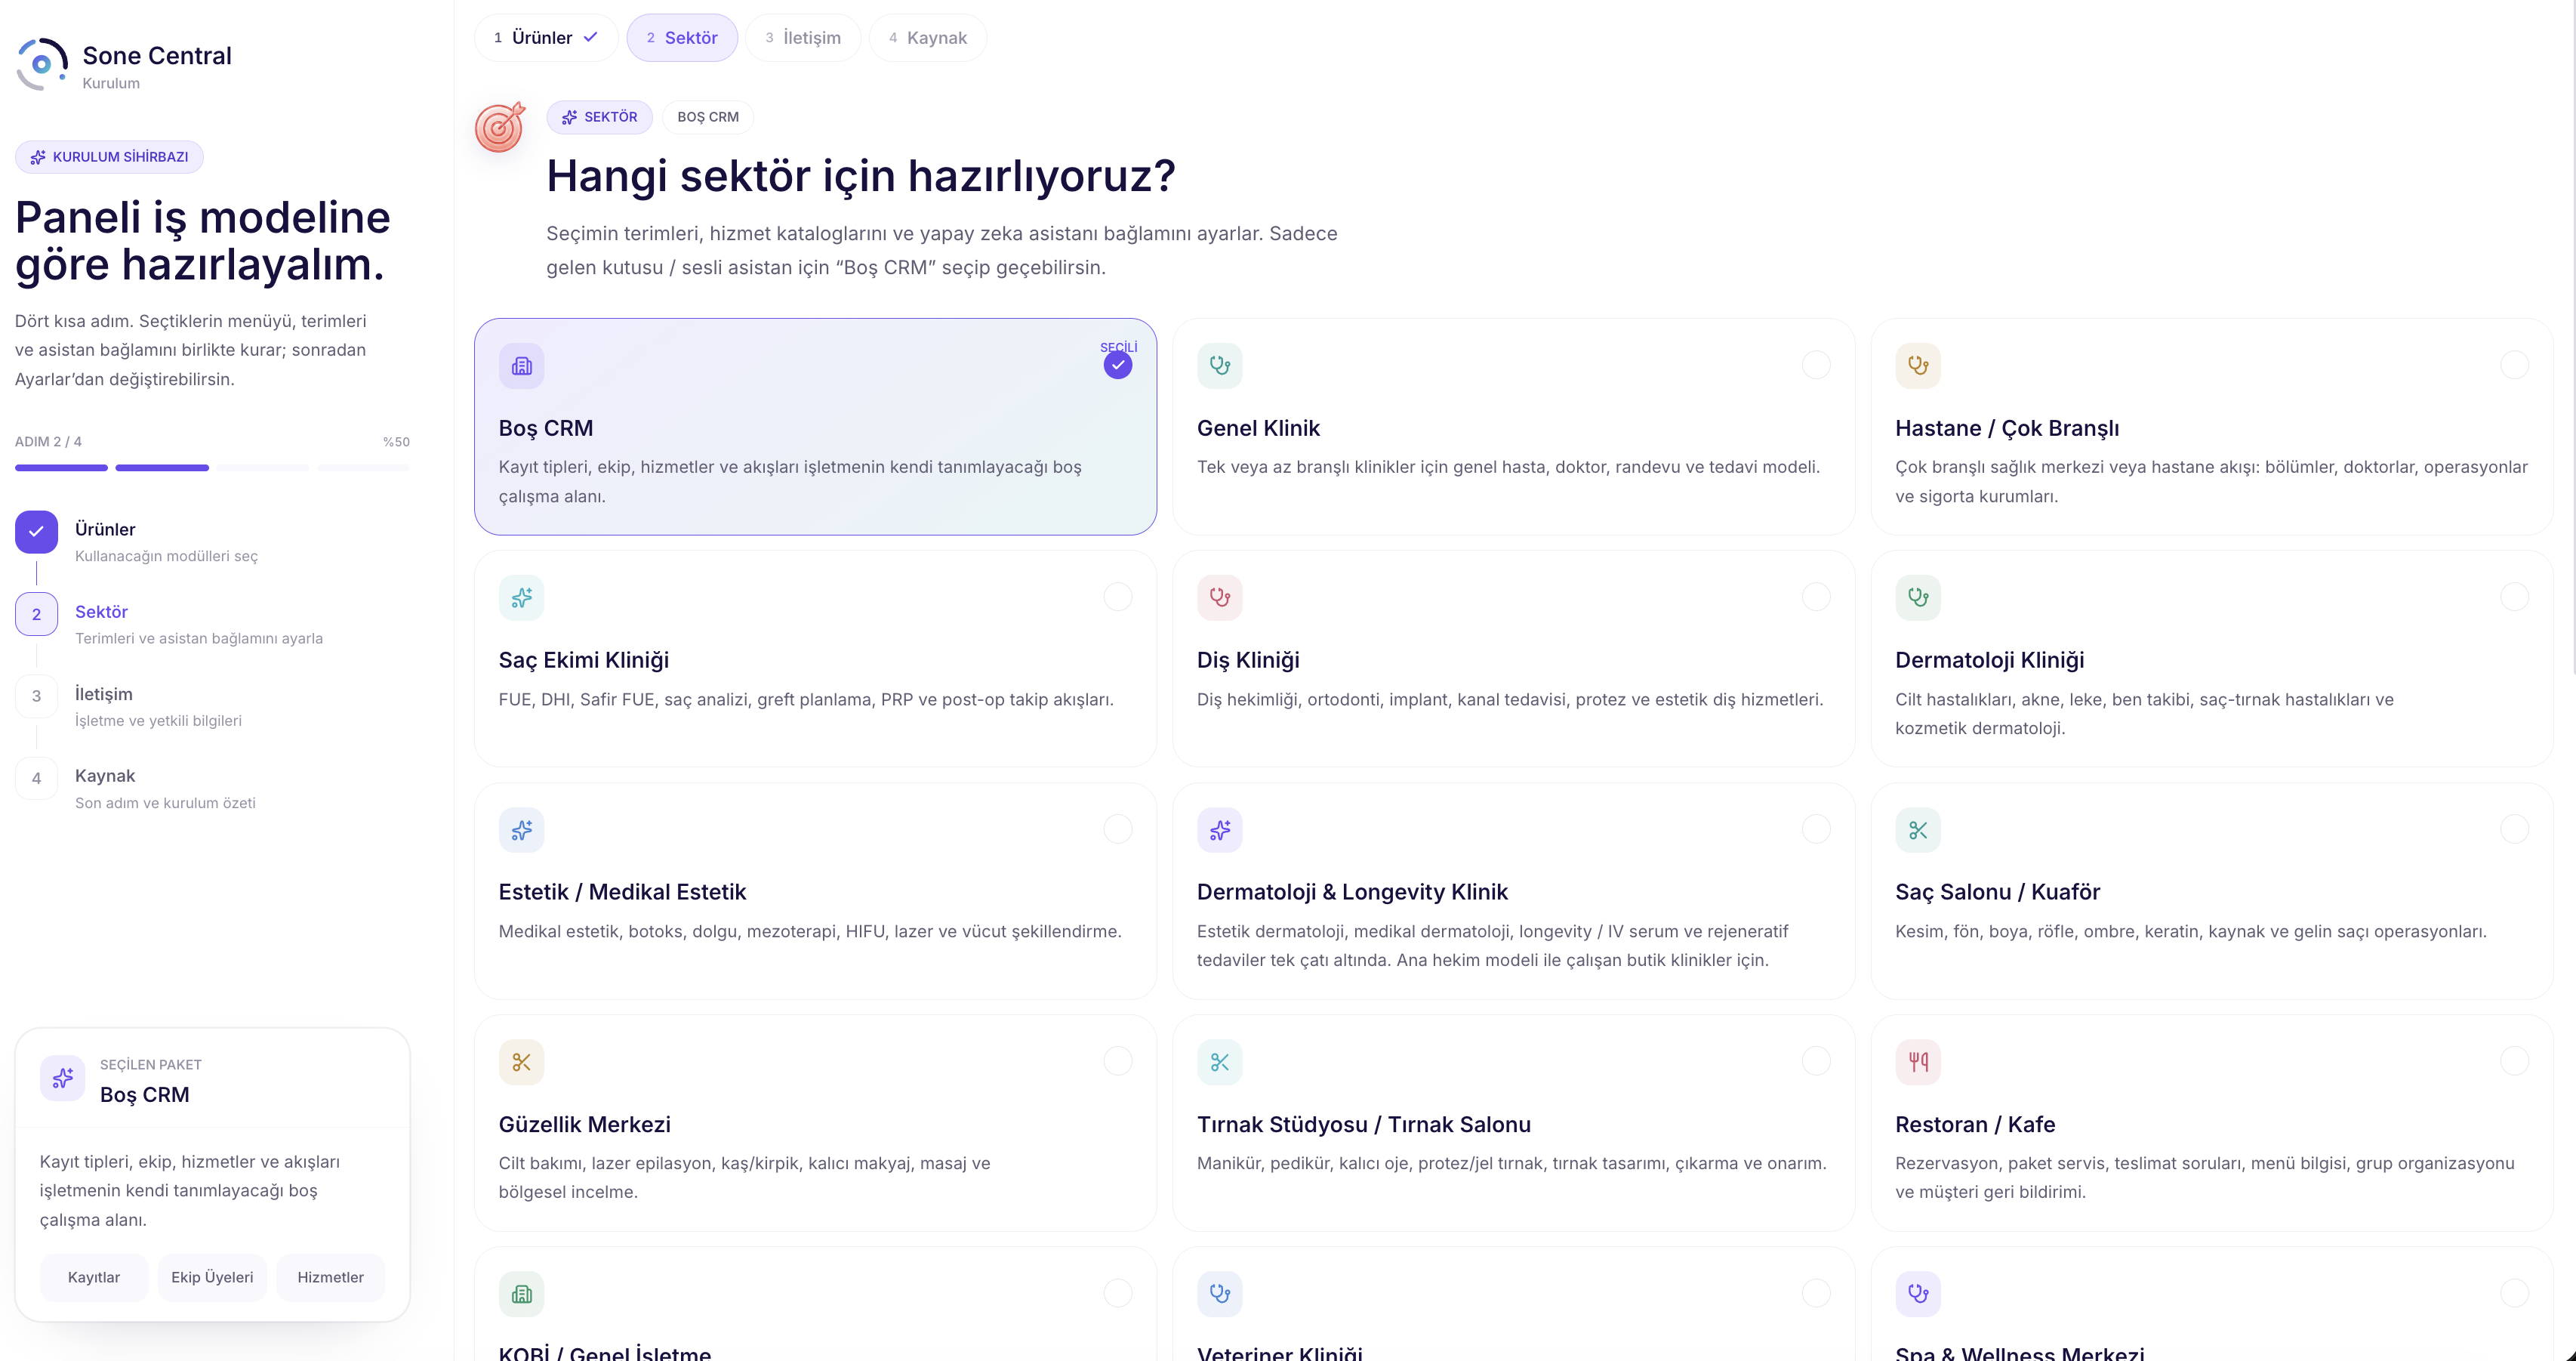The height and width of the screenshot is (1361, 2576).
Task: Open the Kaynak tab in the top stepper
Action: point(928,38)
